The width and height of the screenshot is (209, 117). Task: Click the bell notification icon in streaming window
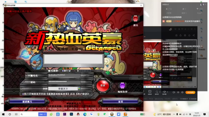(x=189, y=35)
